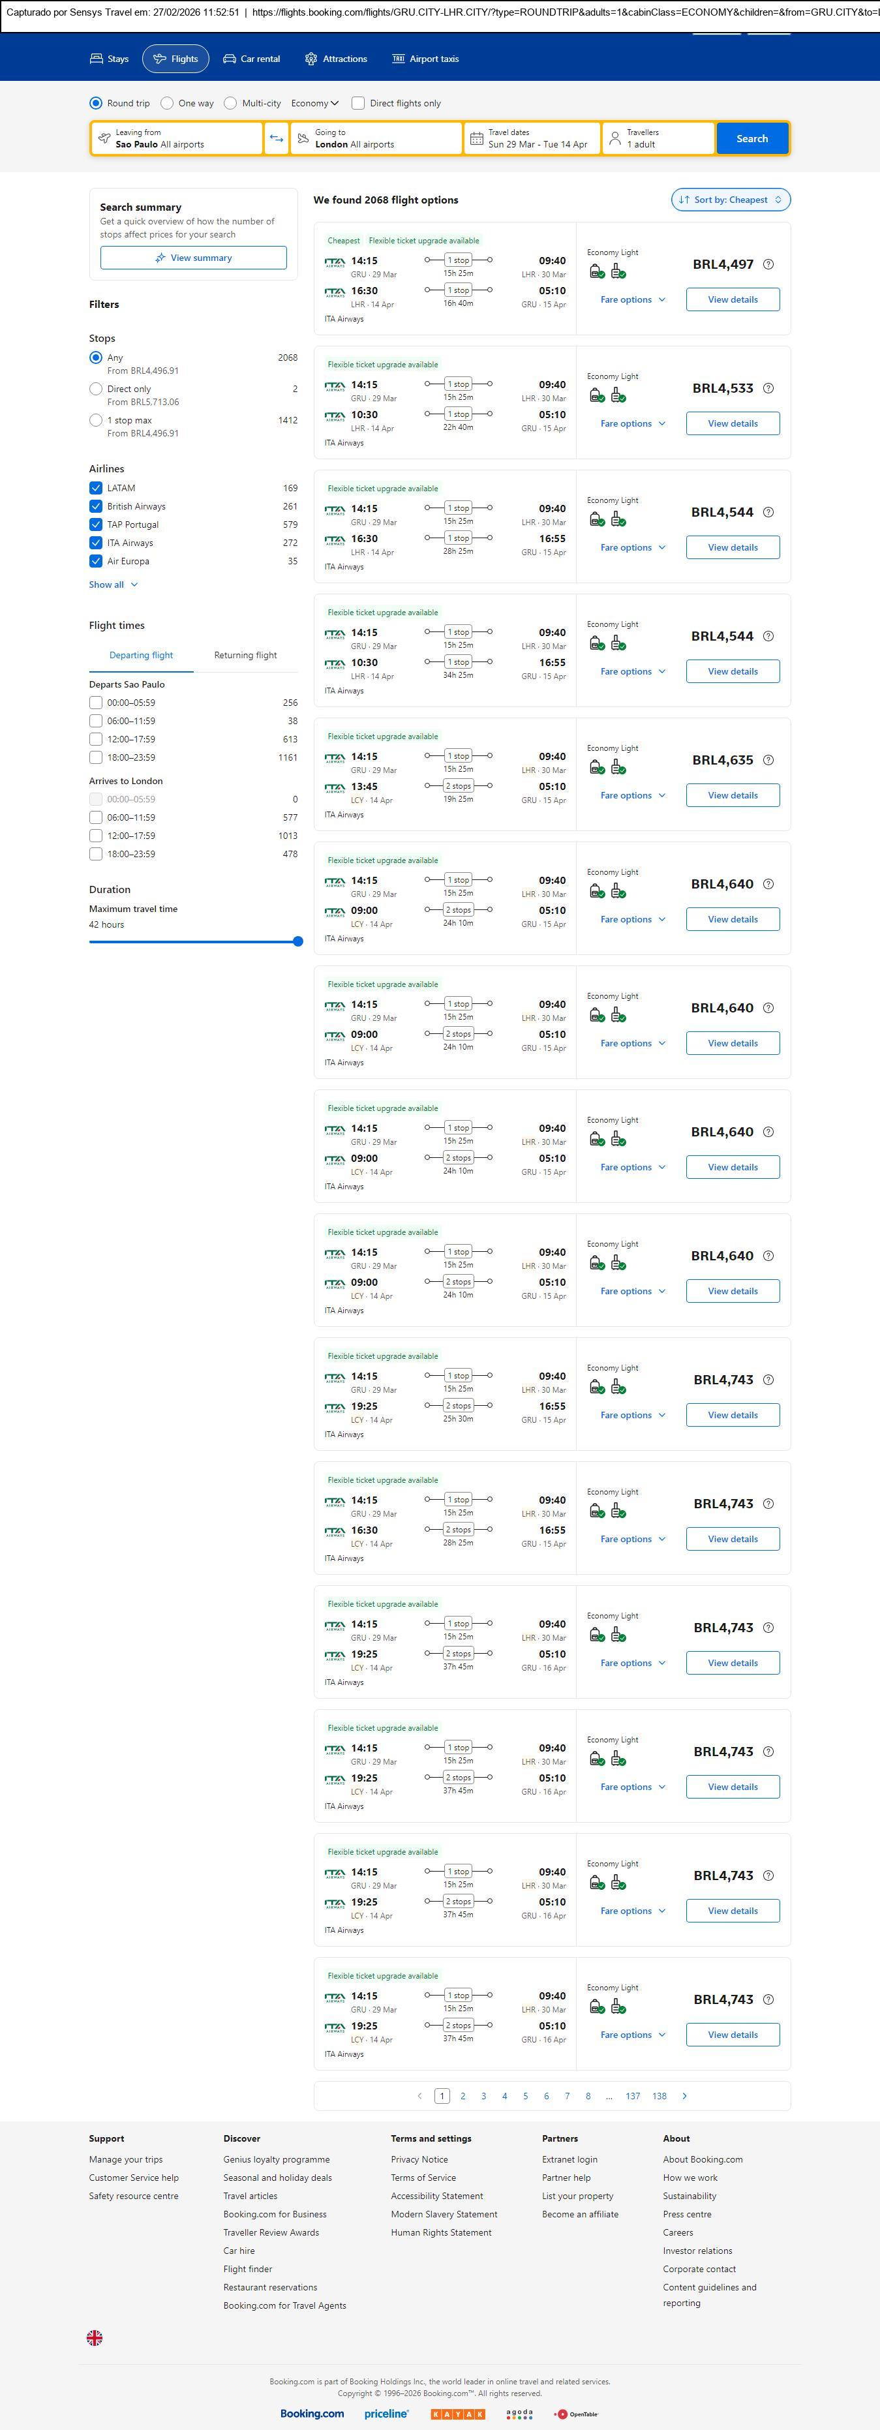Enable Direct flights only checkbox
This screenshot has height=2430, width=880.
point(358,104)
